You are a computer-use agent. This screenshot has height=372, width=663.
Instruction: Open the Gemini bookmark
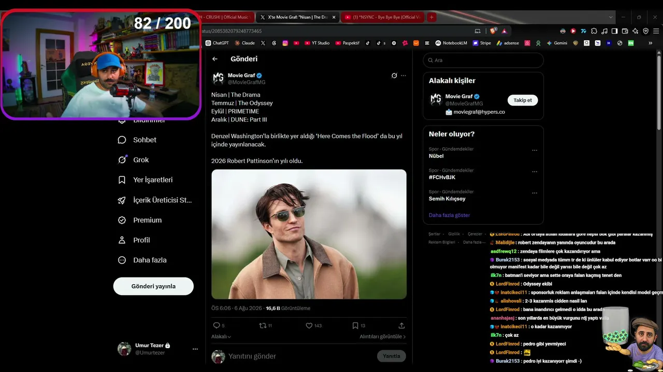(x=557, y=43)
